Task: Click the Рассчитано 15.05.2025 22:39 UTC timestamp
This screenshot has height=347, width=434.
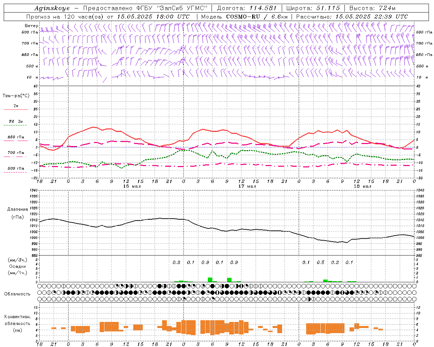Action: (352, 17)
